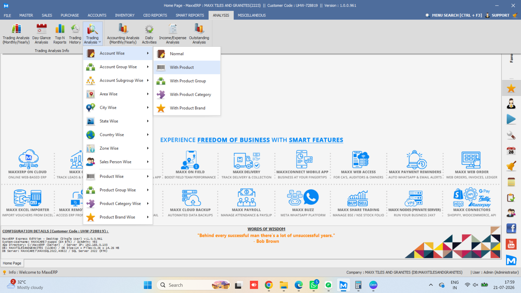Screen dimensions: 521x293
Task: Click the broom cleanup sidebar icon
Action: pyautogui.click(x=511, y=166)
